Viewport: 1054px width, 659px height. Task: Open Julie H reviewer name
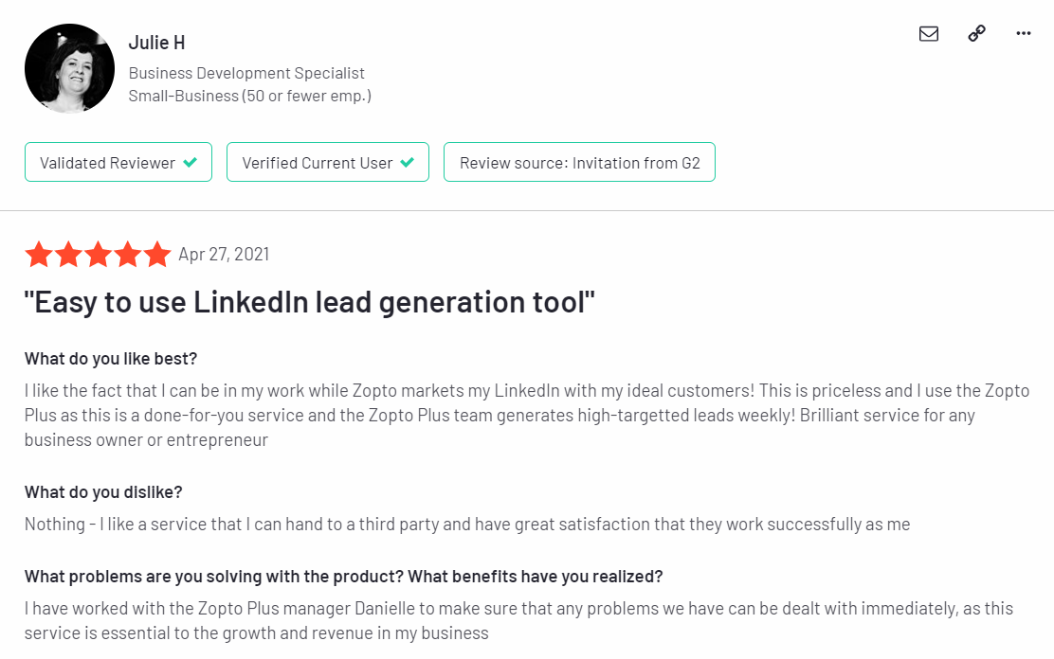[x=156, y=43]
